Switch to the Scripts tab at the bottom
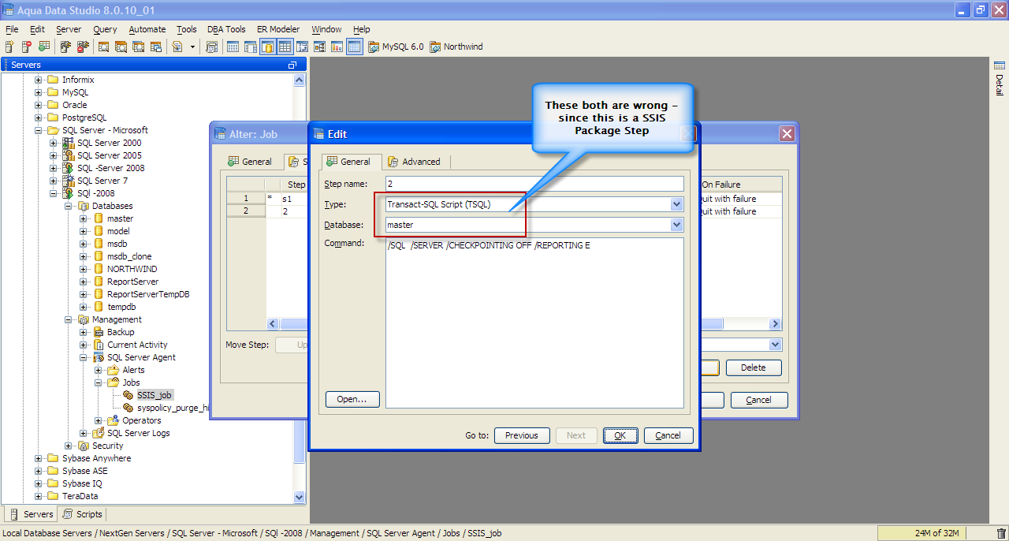 [x=83, y=514]
